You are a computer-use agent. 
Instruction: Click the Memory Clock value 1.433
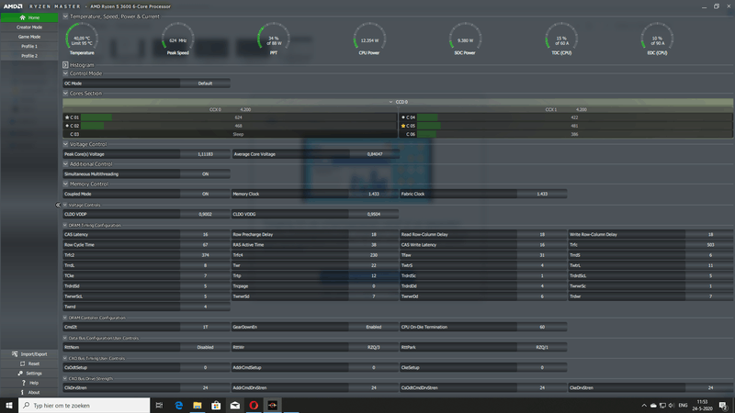pyautogui.click(x=374, y=194)
